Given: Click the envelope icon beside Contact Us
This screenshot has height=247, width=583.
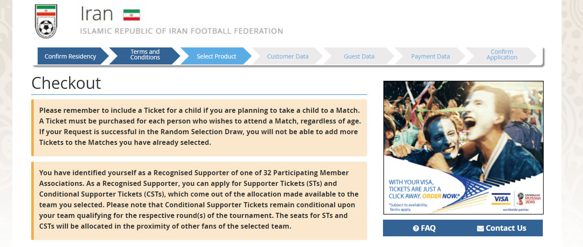Looking at the screenshot, I should [x=480, y=229].
